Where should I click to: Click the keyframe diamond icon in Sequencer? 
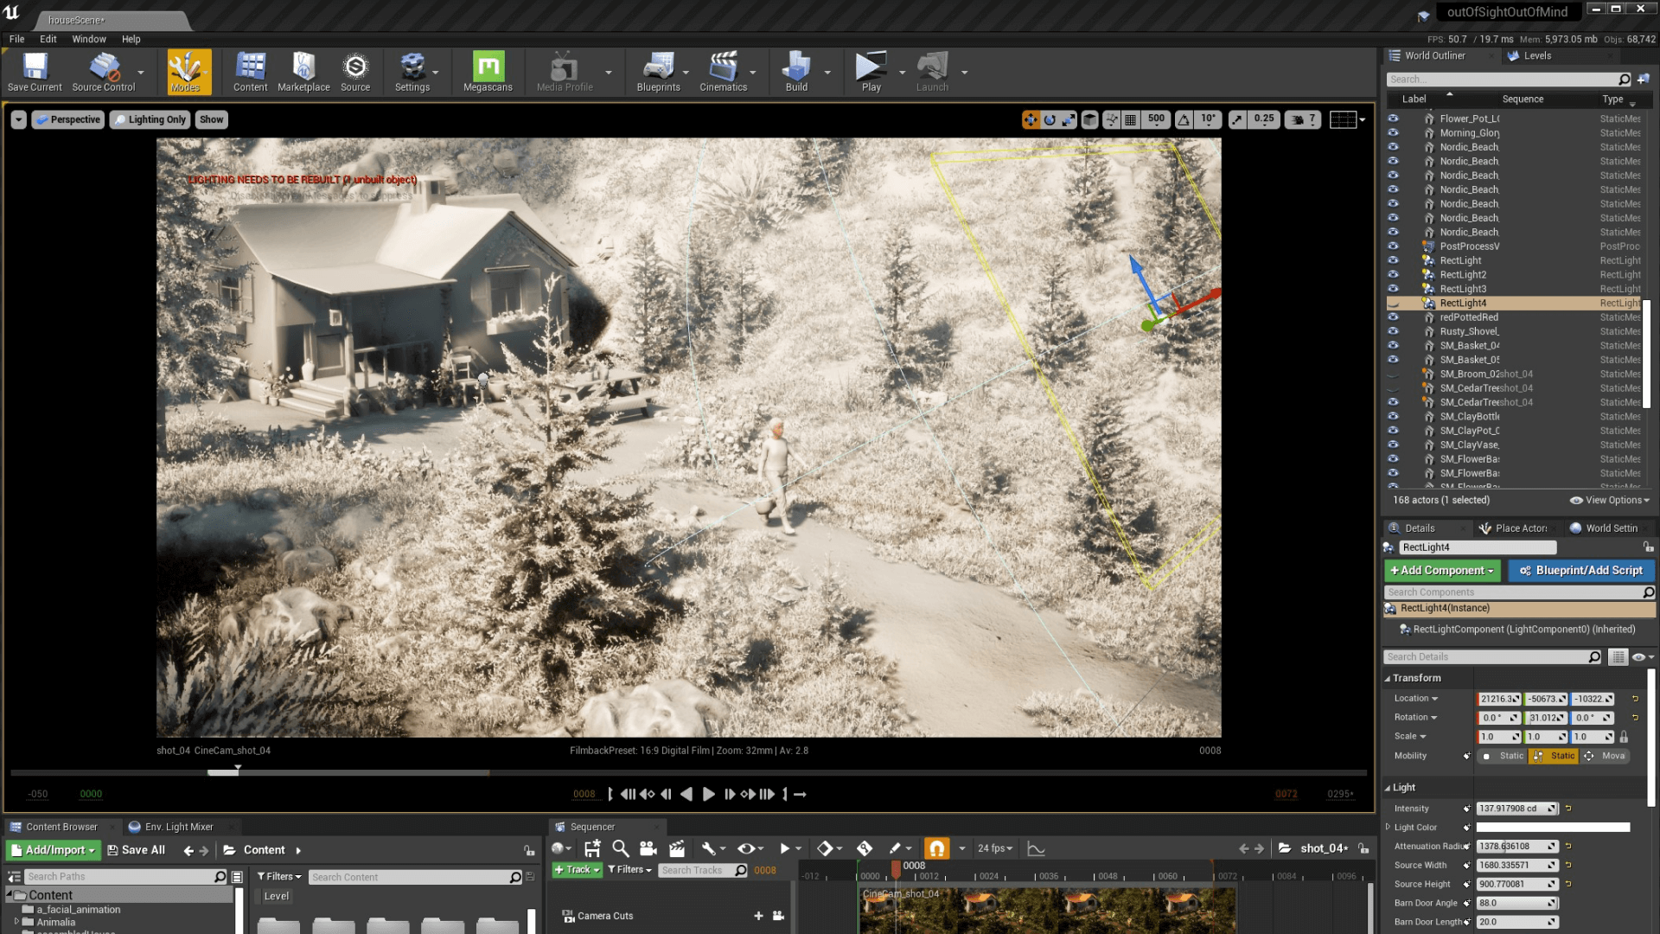point(824,848)
